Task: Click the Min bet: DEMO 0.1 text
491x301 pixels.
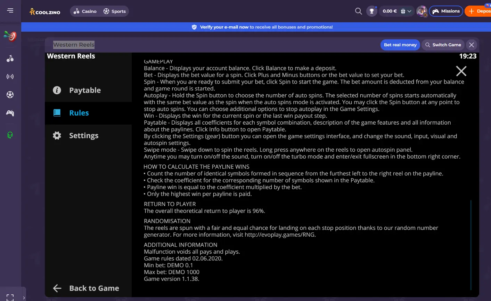Action: [168, 265]
